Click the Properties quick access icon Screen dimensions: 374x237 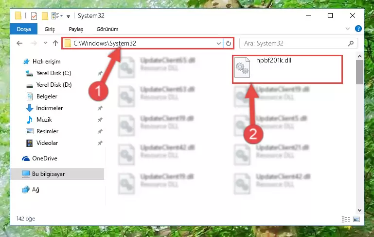pos(34,16)
